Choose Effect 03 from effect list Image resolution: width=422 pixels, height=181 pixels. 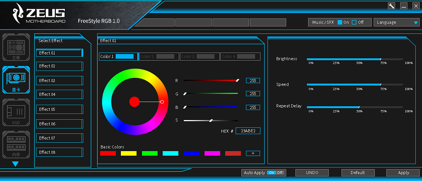[59, 81]
